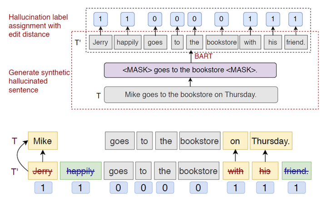Click the "T" label beside the gray sentence box
327x207 pixels.
pos(99,96)
